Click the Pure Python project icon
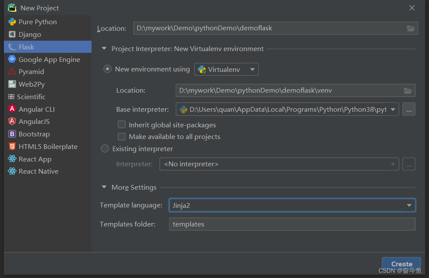The width and height of the screenshot is (429, 278). 12,22
